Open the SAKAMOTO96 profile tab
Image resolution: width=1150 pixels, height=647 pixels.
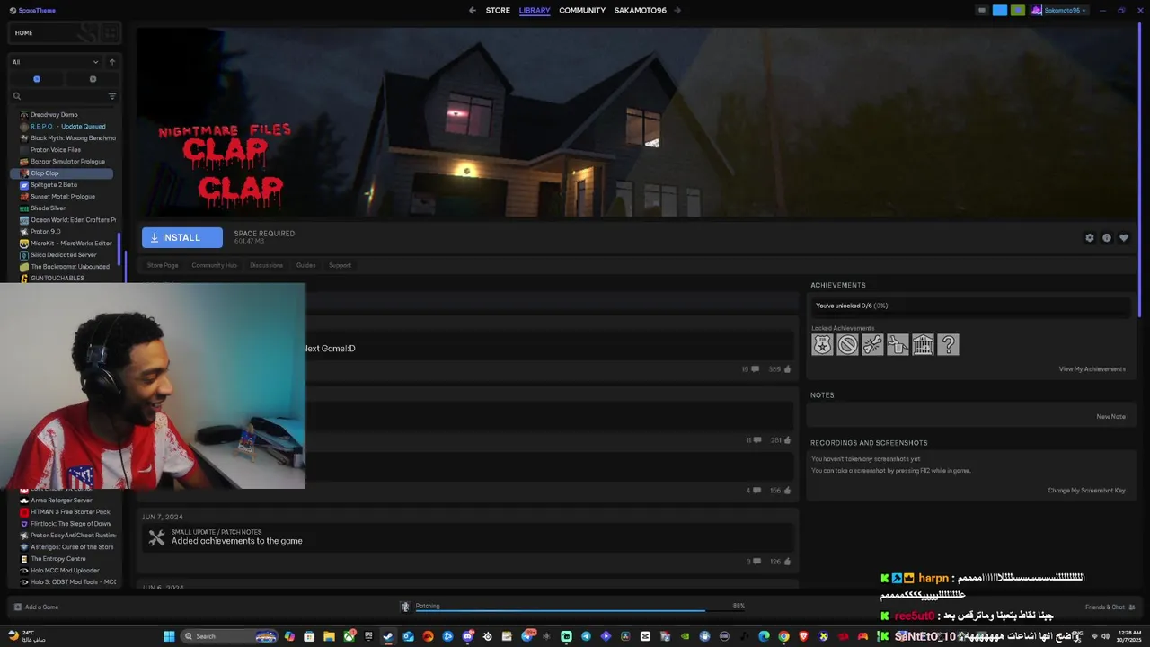(641, 11)
